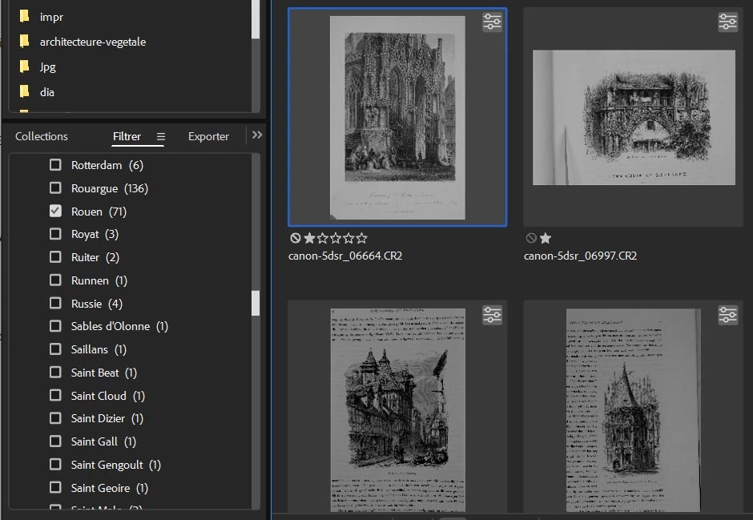Click settings badge on street houses thumbnail
753x520 pixels.
[492, 316]
